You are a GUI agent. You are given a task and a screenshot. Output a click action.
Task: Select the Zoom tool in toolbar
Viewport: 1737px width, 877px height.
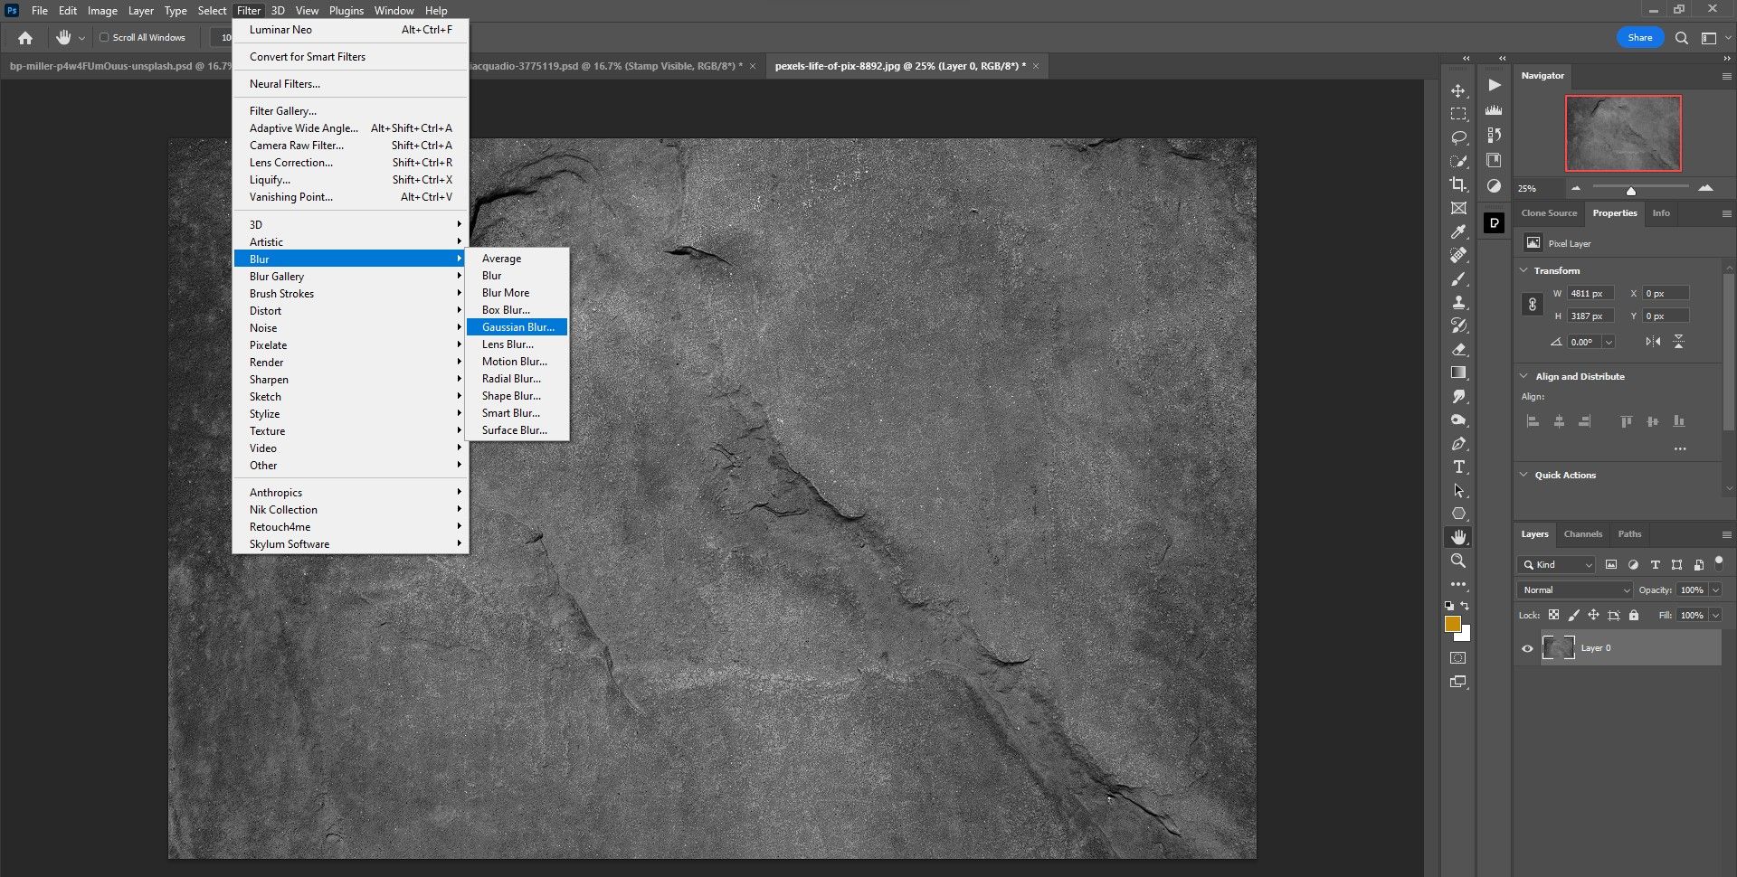[1458, 561]
